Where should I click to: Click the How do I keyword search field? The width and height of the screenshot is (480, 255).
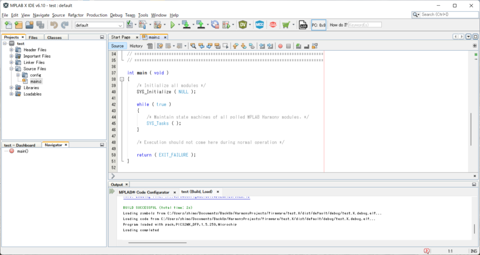pyautogui.click(x=365, y=25)
